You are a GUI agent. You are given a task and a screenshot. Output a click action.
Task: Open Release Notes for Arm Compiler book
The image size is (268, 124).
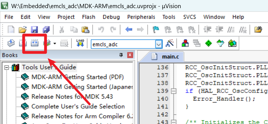point(82,116)
